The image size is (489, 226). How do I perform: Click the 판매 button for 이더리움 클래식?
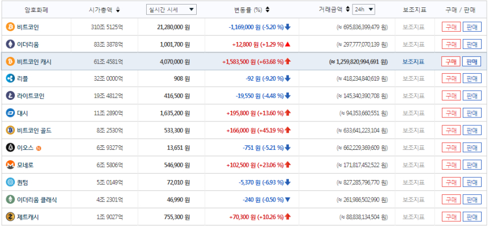click(x=471, y=199)
